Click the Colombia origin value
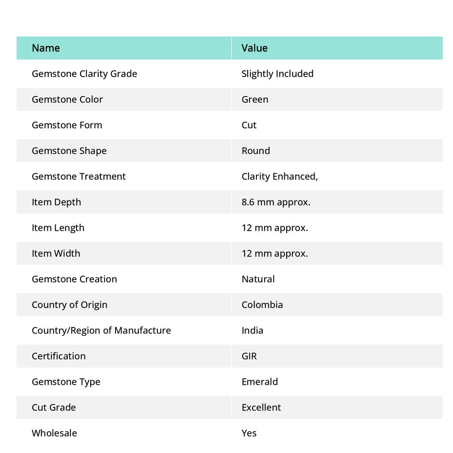This screenshot has width=453, height=453. pos(262,304)
